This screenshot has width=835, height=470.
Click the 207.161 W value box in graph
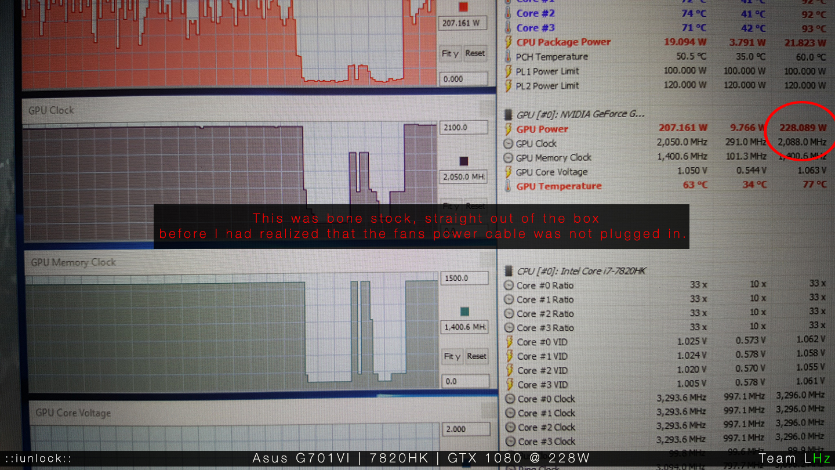pyautogui.click(x=462, y=24)
